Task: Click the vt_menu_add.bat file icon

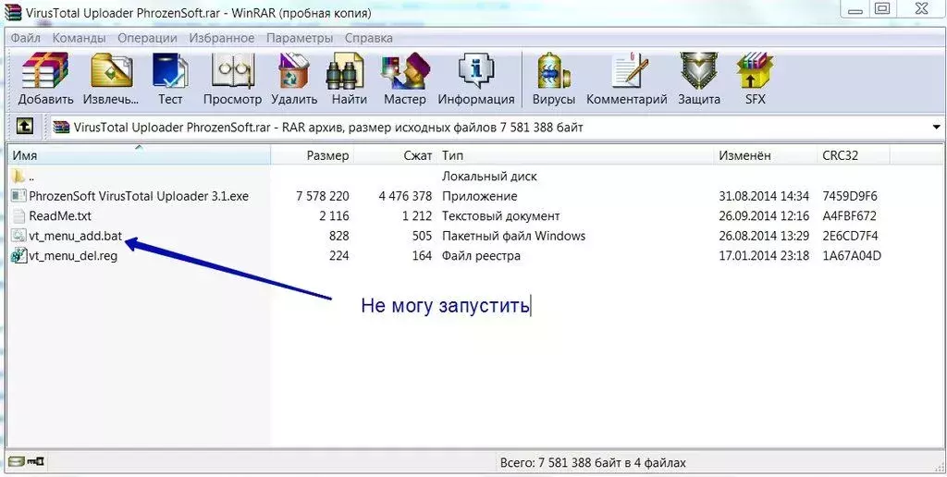Action: point(19,236)
